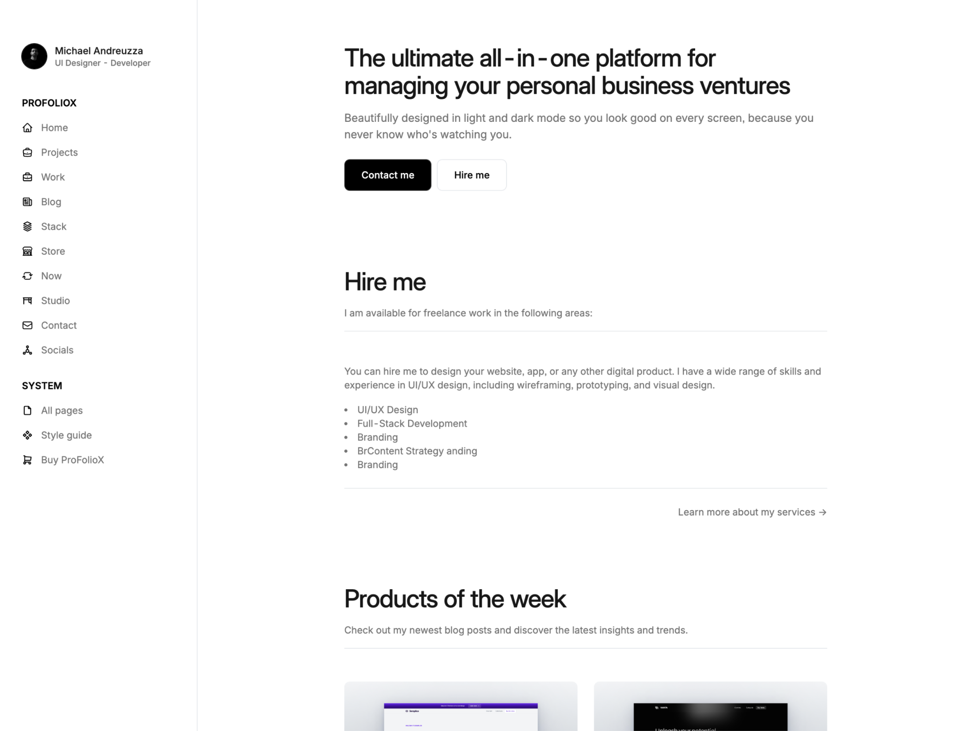Expand the SYSTEM navigation section
The image size is (974, 731).
(42, 386)
